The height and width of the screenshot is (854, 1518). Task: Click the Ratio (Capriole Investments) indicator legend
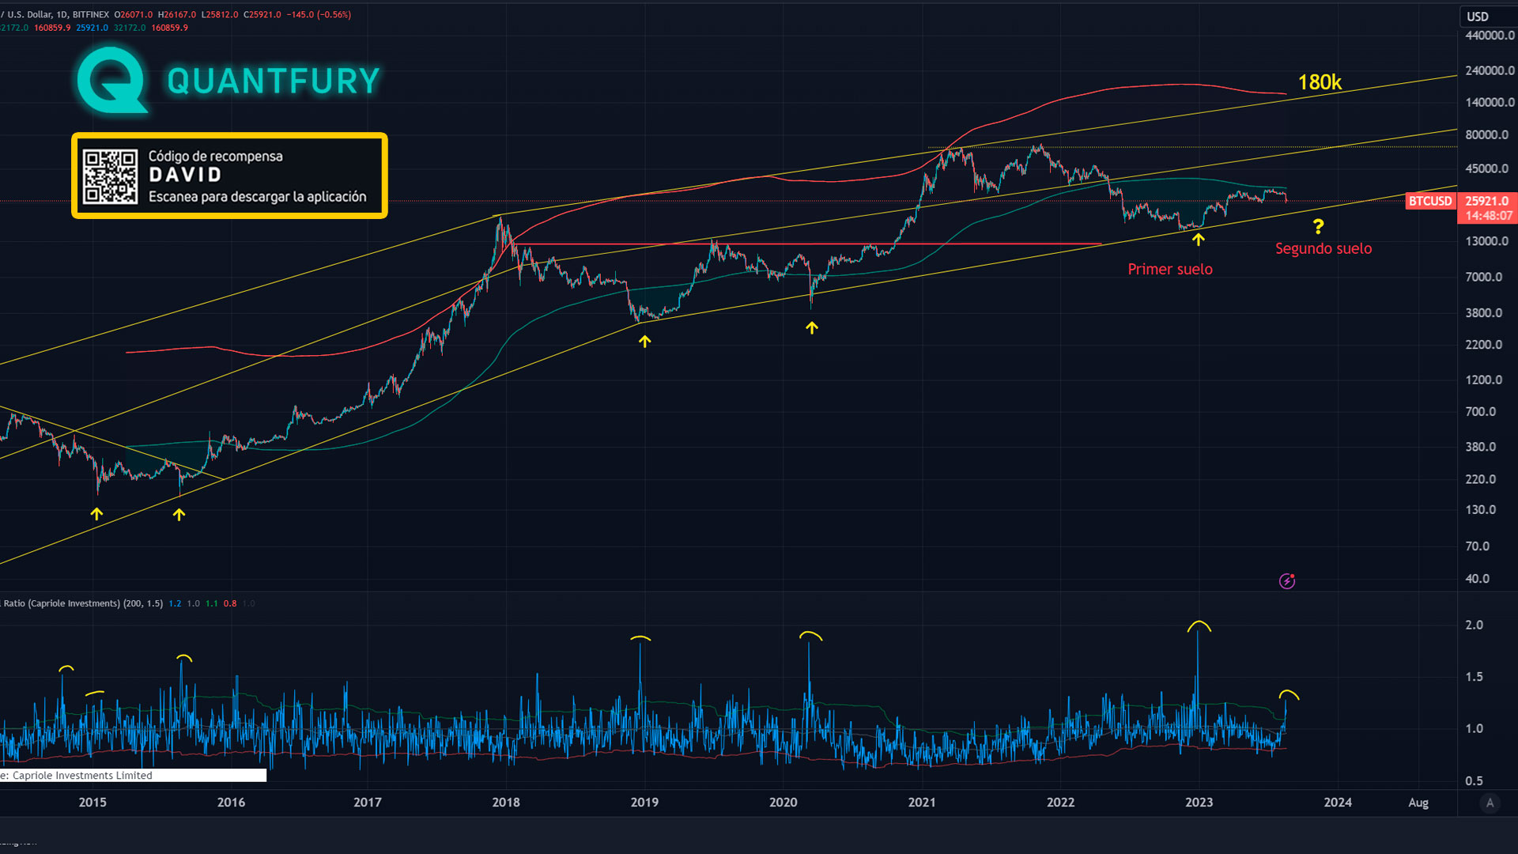click(83, 603)
